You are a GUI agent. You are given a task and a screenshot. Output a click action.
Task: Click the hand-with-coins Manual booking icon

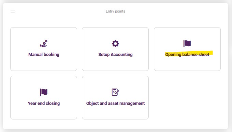(44, 44)
